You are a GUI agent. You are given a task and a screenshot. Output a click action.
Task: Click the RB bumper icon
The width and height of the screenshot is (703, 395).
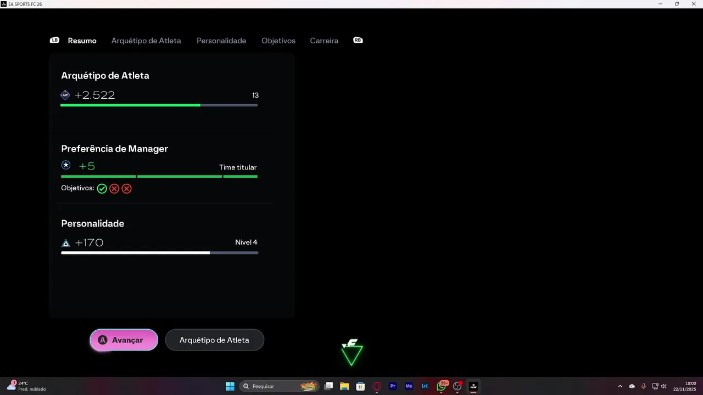(x=358, y=40)
